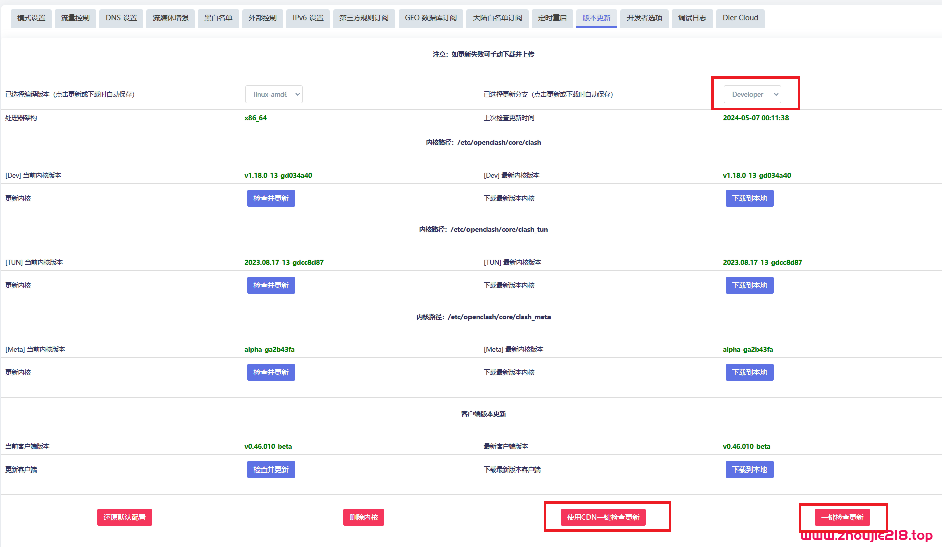Image resolution: width=942 pixels, height=547 pixels.
Task: Click 检查并更新 for the Meta kernel
Action: (271, 372)
